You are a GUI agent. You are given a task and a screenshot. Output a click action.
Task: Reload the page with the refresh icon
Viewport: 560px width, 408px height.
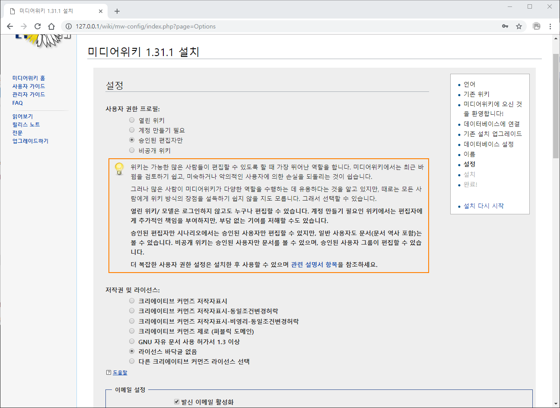38,26
